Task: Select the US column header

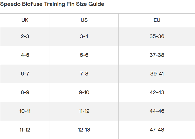Action: pos(84,20)
